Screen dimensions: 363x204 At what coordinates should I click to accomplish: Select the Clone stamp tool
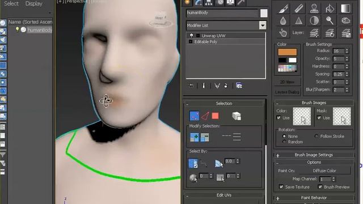click(x=314, y=8)
